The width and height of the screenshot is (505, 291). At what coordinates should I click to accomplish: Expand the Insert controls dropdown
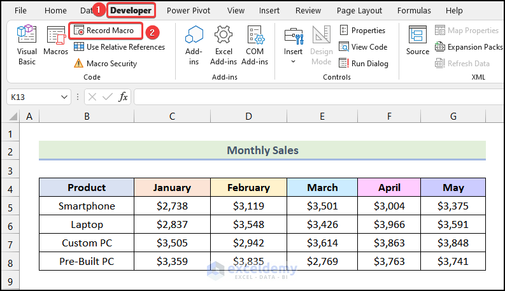[x=294, y=61]
